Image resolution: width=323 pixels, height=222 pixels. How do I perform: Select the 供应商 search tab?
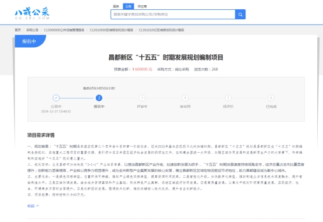point(142,6)
